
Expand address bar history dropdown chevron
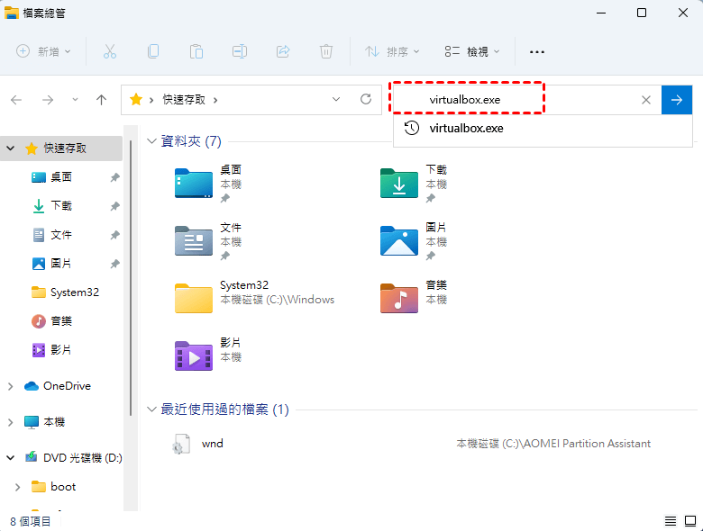click(336, 99)
